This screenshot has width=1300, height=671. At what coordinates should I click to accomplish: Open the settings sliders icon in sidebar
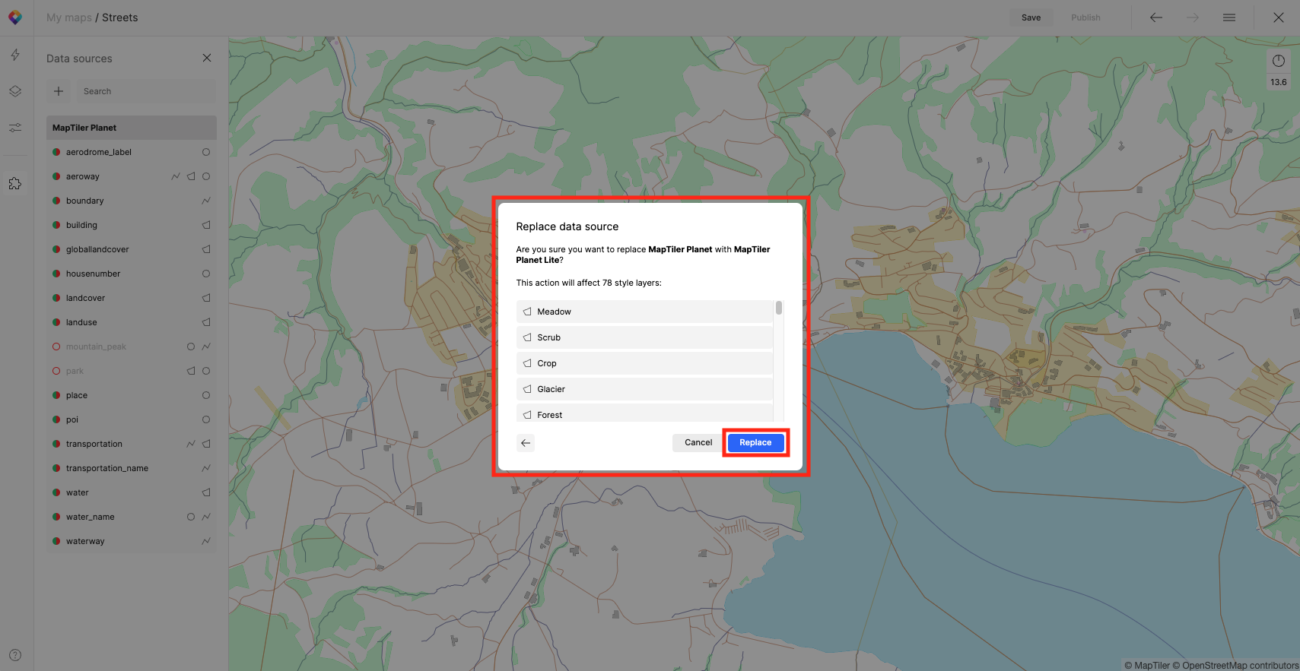point(15,128)
